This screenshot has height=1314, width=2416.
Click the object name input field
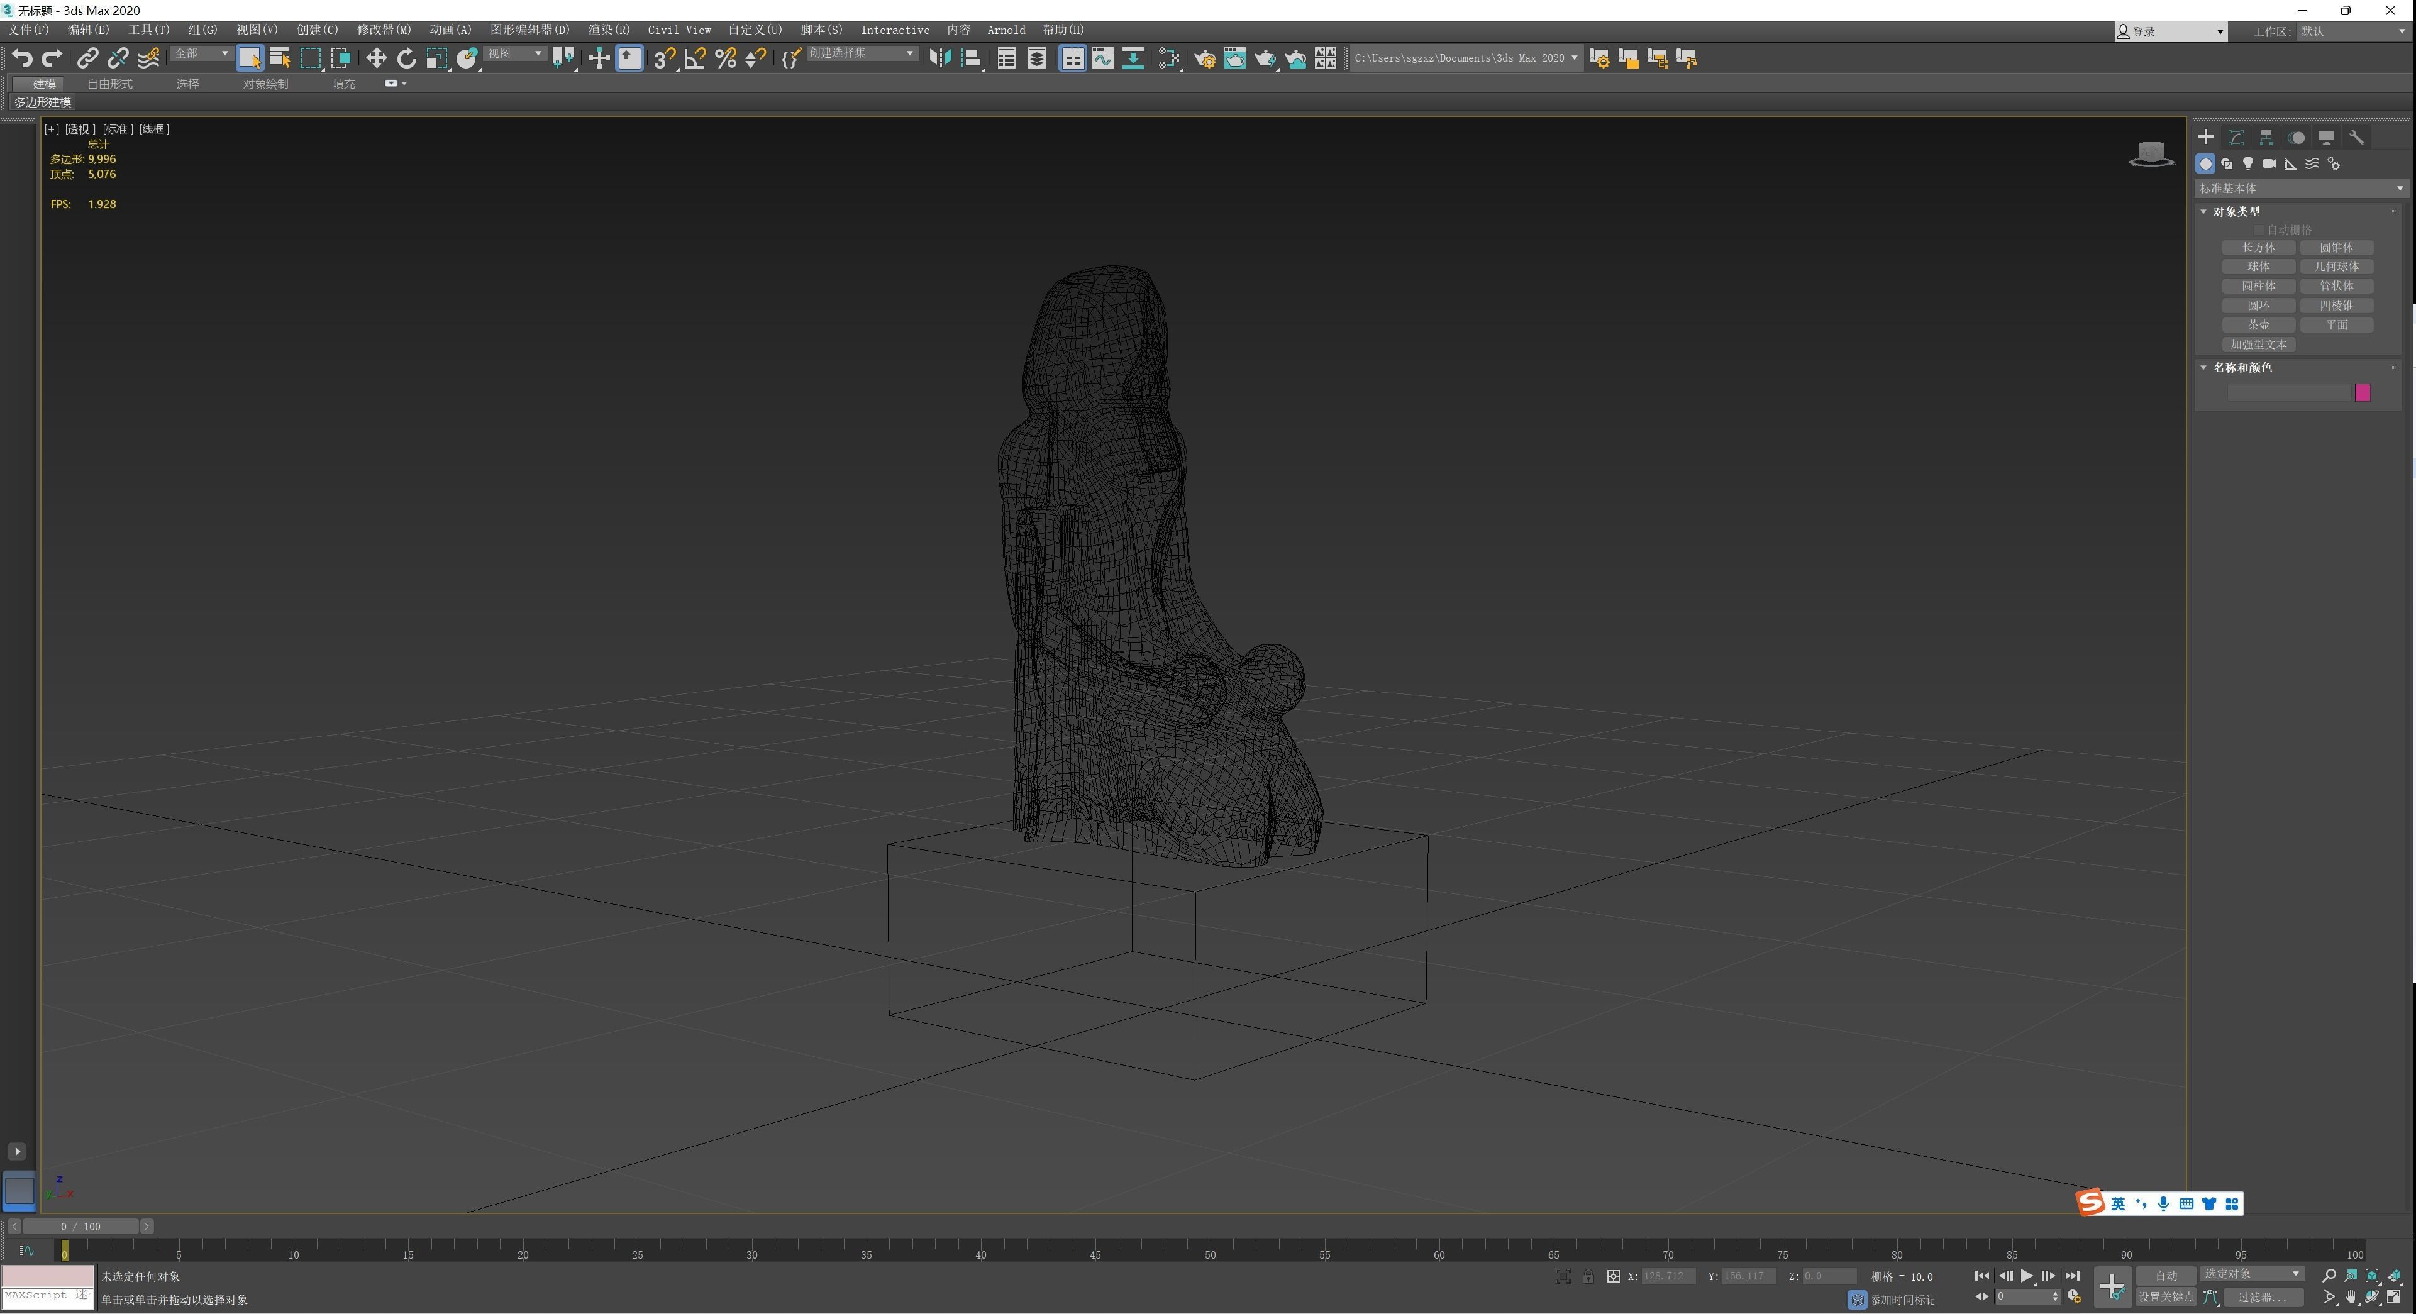click(2290, 393)
